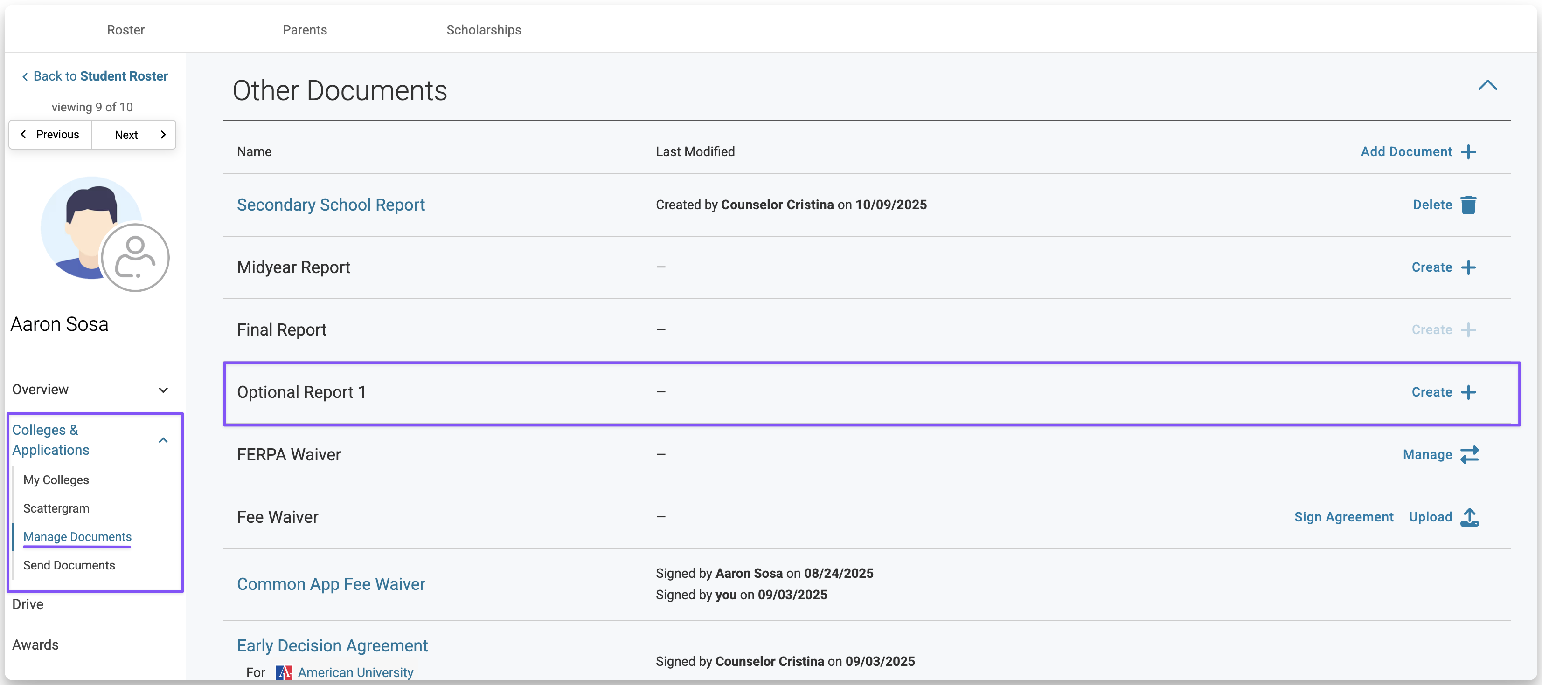Viewport: 1542px width, 685px height.
Task: Click plus icon for Midyear Report
Action: pos(1468,267)
